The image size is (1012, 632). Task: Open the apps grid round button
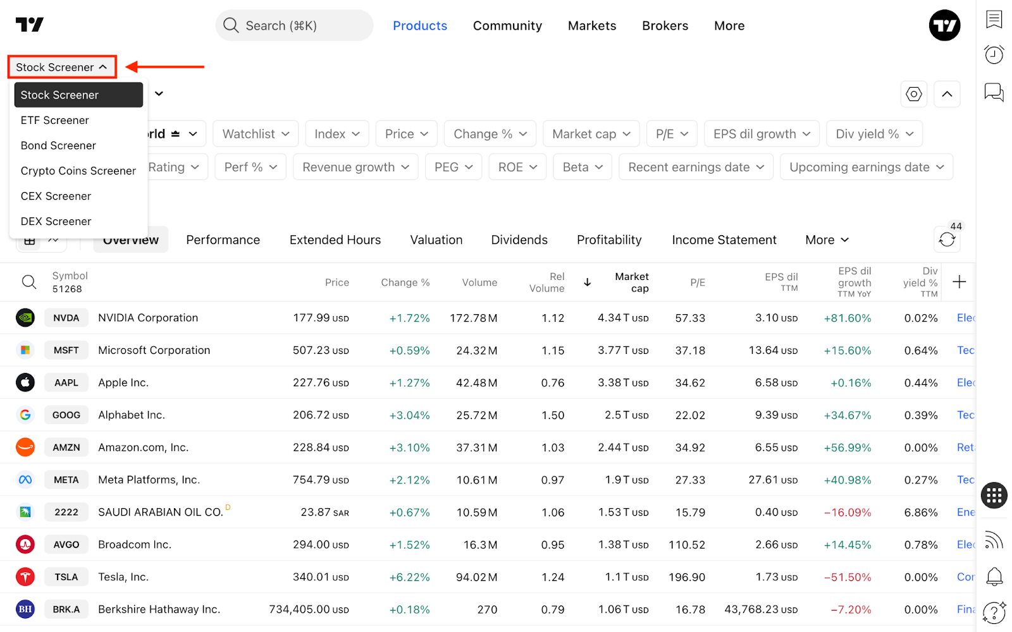tap(994, 495)
